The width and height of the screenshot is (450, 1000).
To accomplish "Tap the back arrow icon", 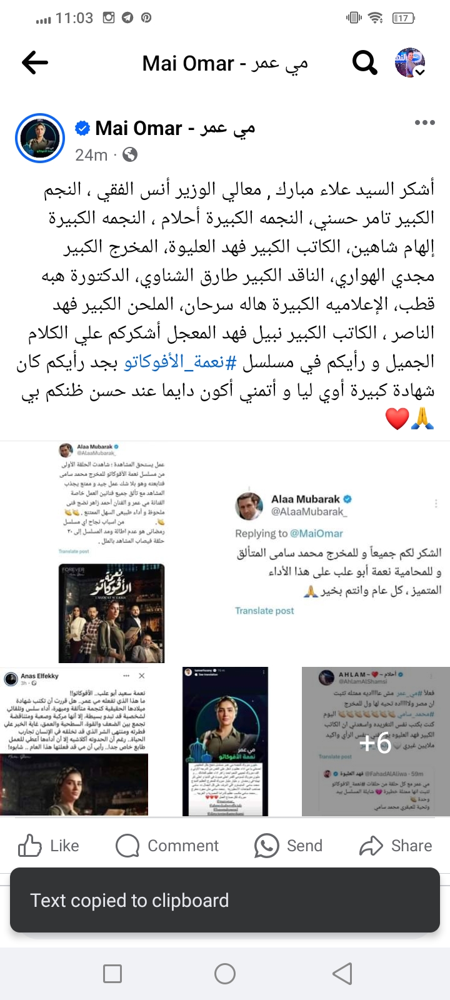I will tap(35, 62).
